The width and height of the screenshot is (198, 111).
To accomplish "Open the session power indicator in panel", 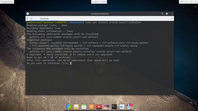I will click(196, 2).
